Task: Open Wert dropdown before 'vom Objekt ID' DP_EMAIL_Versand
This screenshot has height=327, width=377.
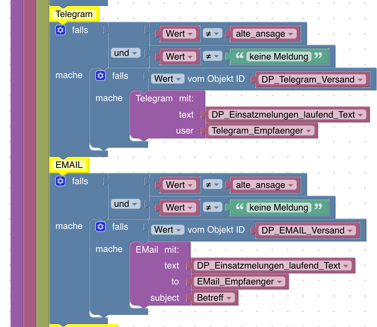Action: click(168, 230)
